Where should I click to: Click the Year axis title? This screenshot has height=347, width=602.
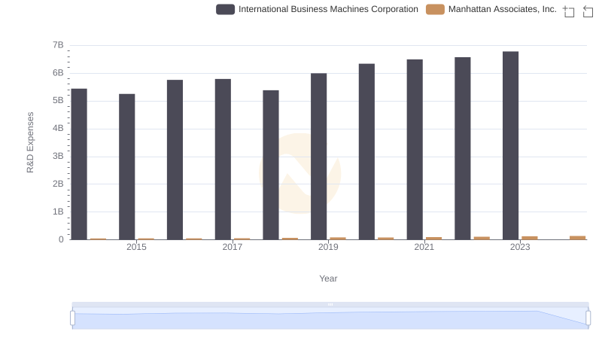pyautogui.click(x=328, y=279)
